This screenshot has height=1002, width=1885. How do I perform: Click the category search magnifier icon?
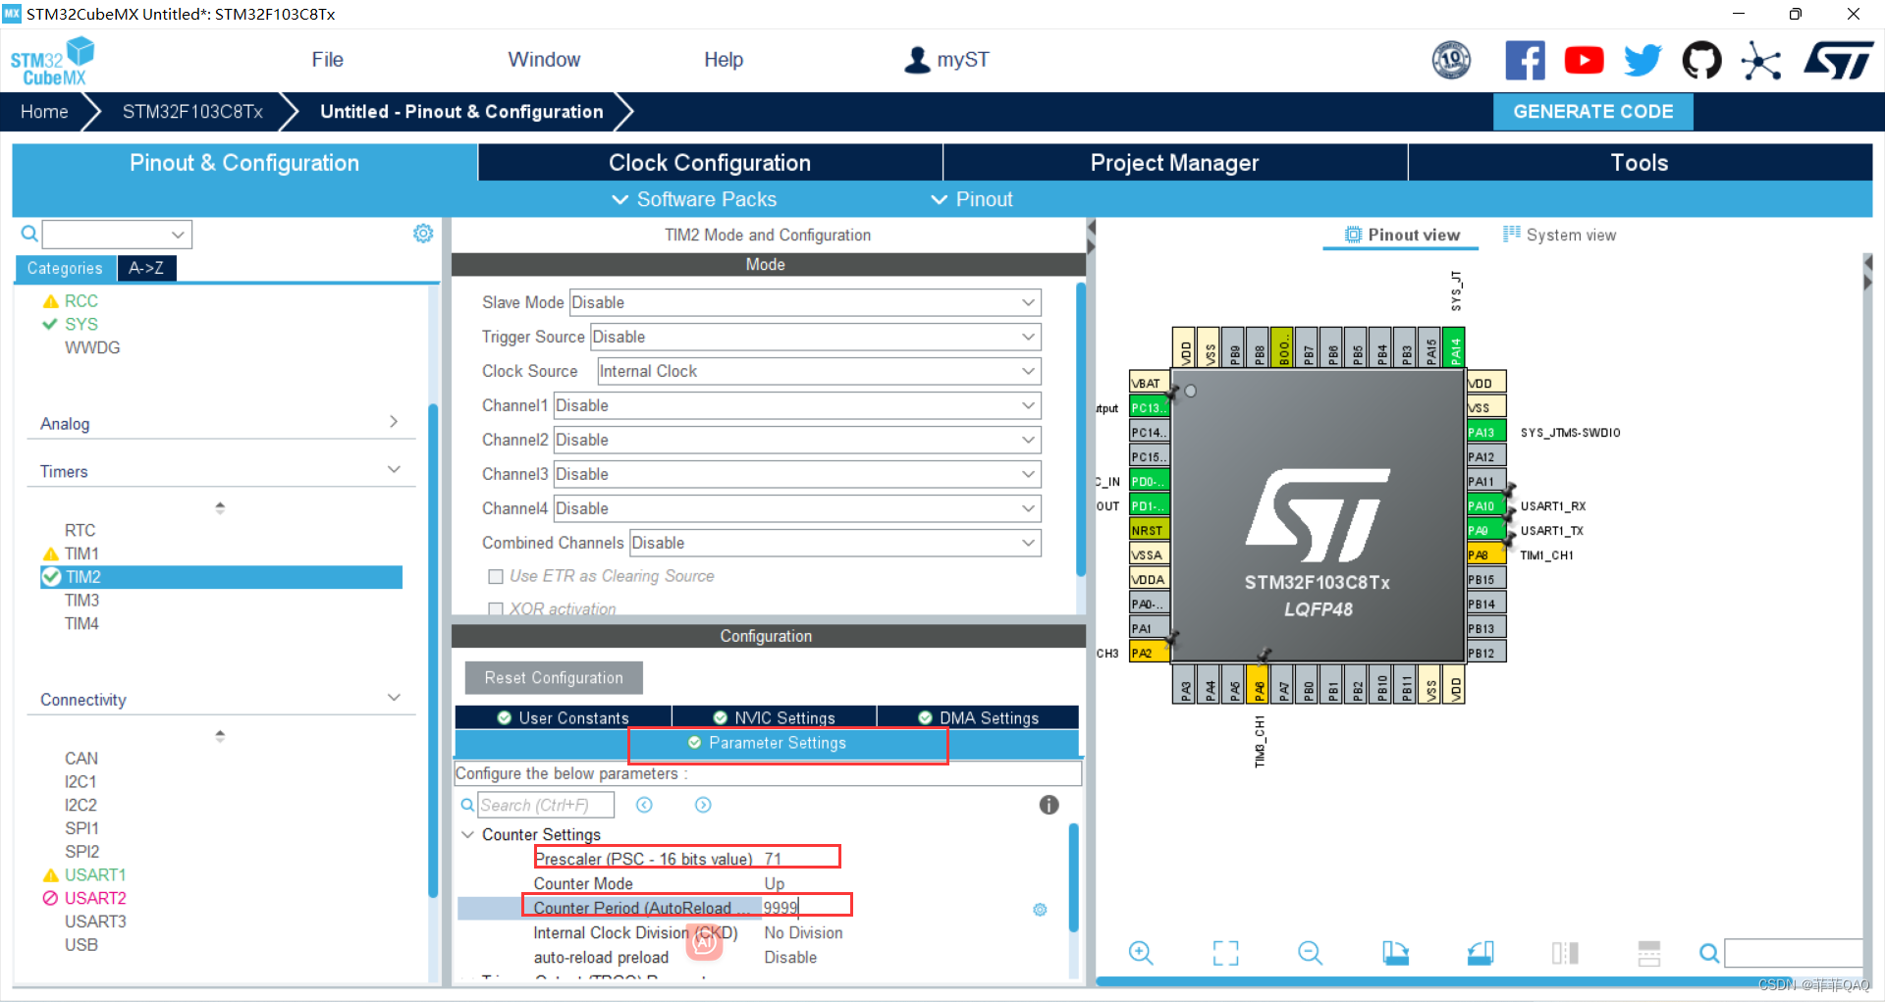(x=29, y=234)
